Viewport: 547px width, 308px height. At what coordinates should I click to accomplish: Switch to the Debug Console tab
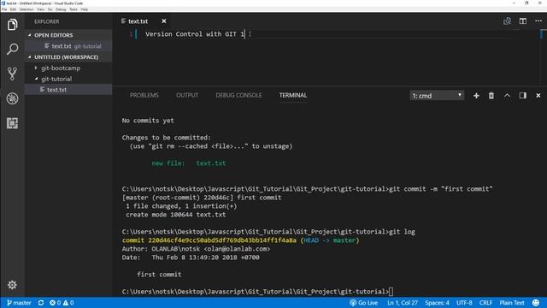238,95
